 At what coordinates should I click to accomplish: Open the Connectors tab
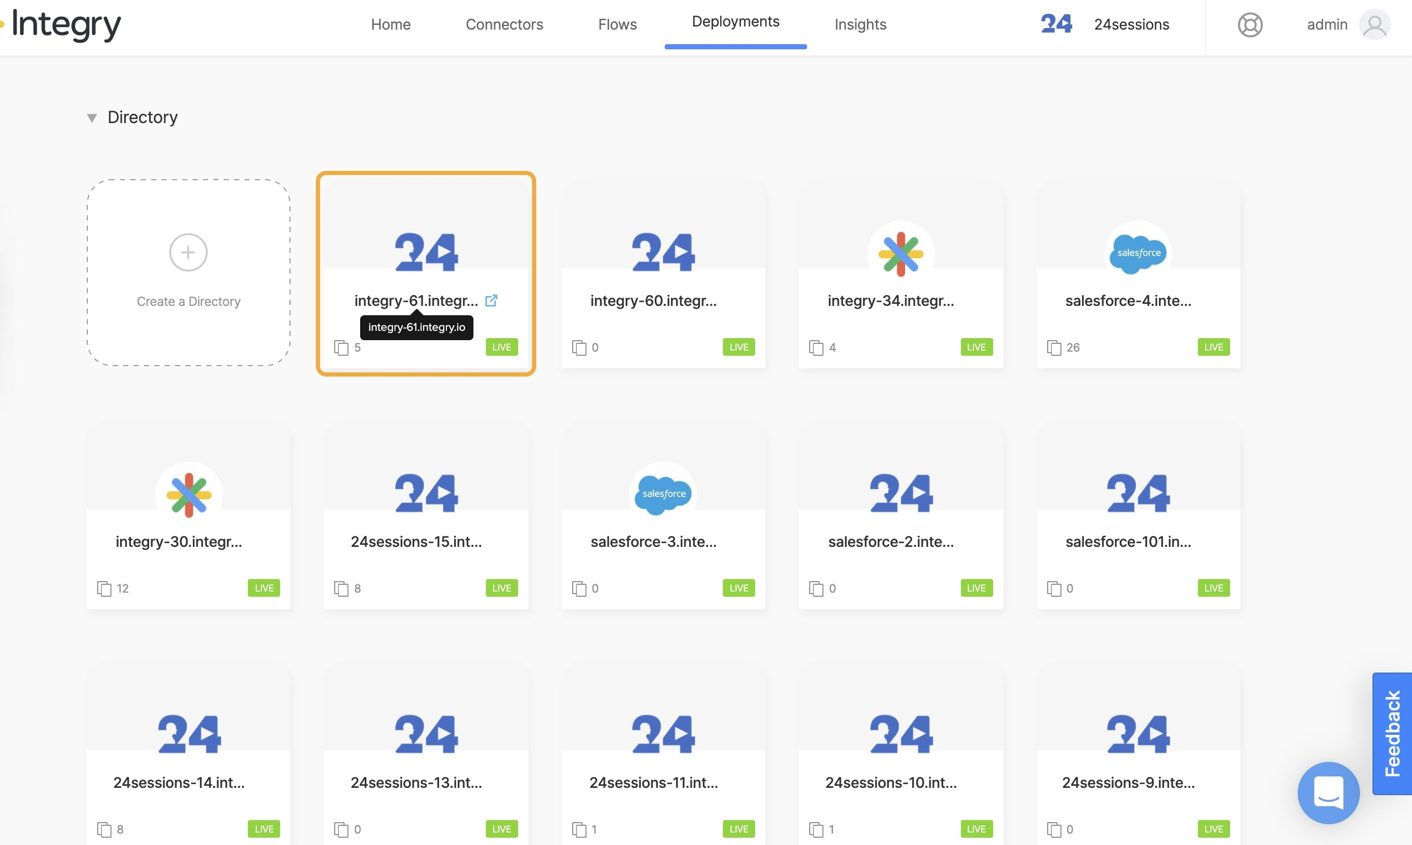point(504,24)
